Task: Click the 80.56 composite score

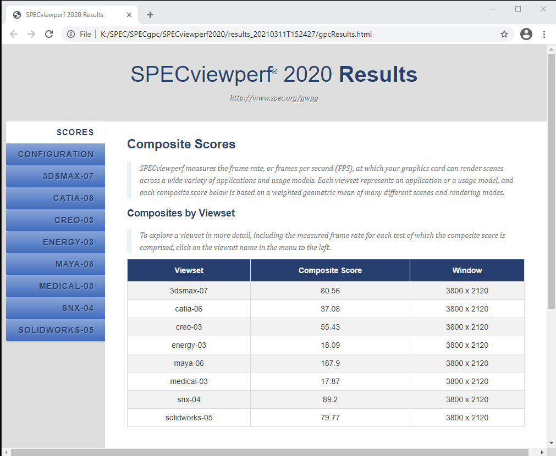Action: [330, 291]
